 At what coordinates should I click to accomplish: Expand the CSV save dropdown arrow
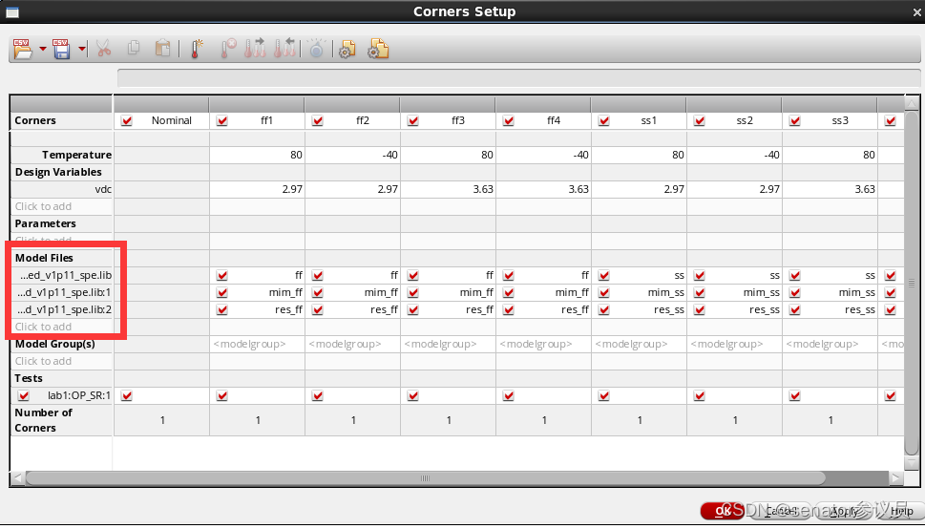click(x=82, y=49)
